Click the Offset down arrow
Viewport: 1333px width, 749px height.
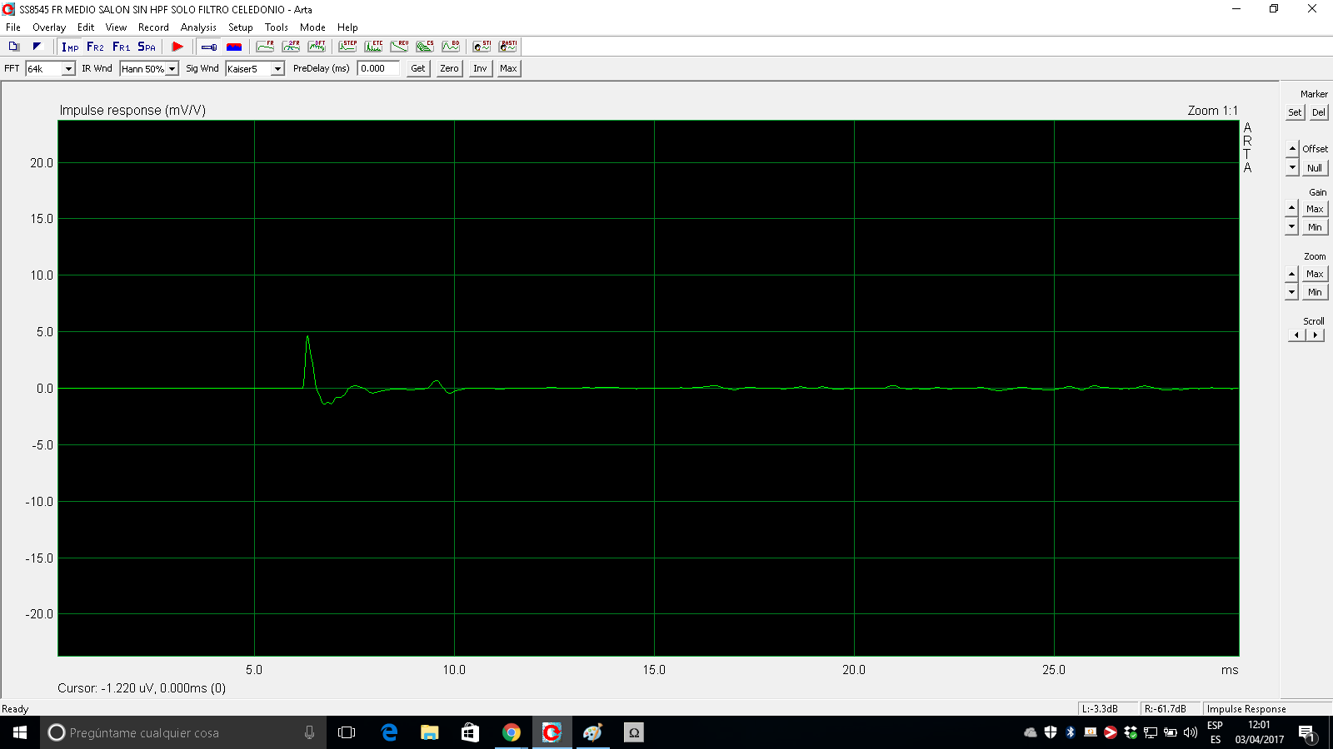(x=1292, y=167)
